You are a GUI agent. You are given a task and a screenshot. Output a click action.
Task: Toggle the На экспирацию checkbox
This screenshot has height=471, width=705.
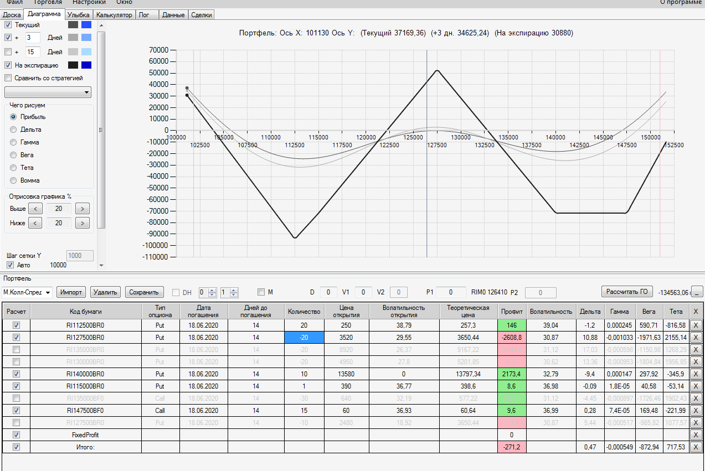pyautogui.click(x=8, y=65)
